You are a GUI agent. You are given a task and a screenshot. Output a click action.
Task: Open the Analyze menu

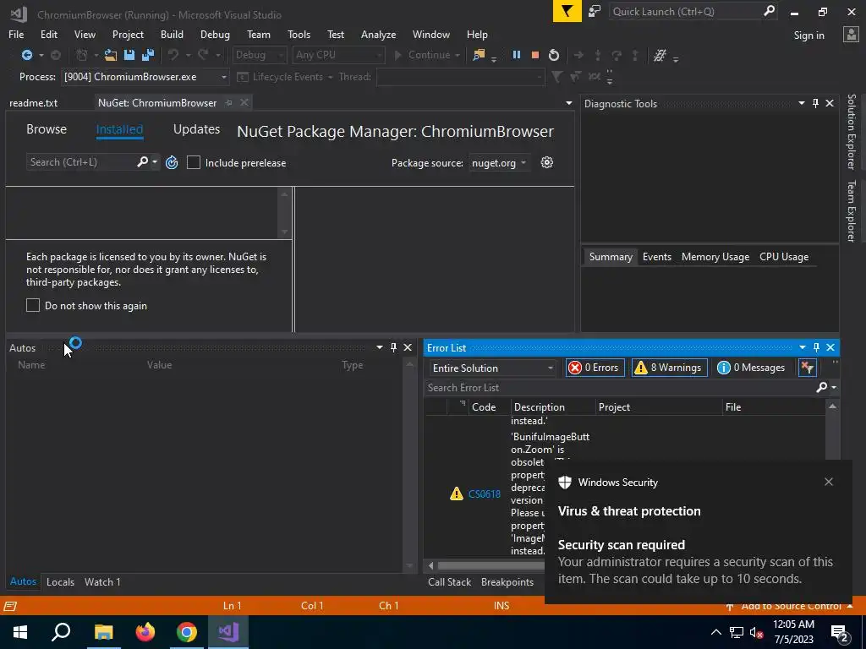(378, 34)
